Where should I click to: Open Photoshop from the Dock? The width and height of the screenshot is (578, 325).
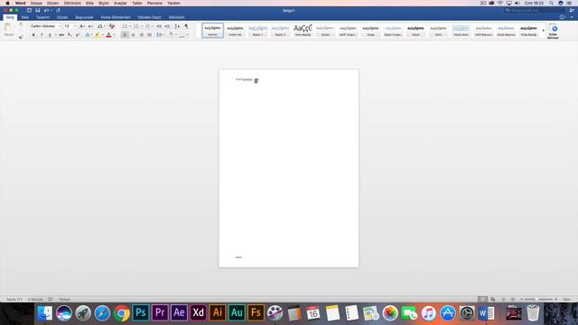141,312
